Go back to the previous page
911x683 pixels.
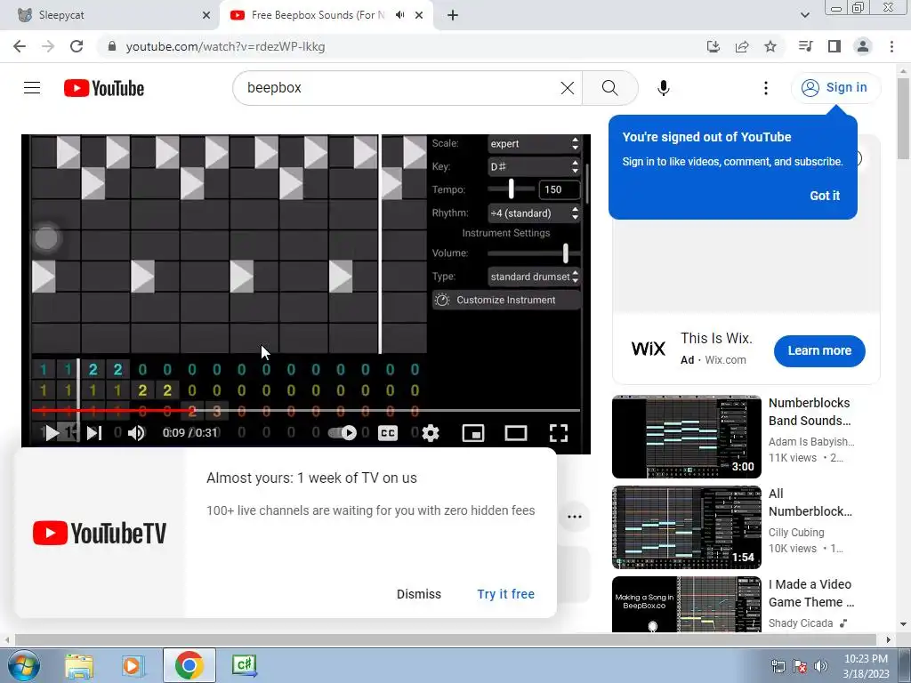[20, 46]
